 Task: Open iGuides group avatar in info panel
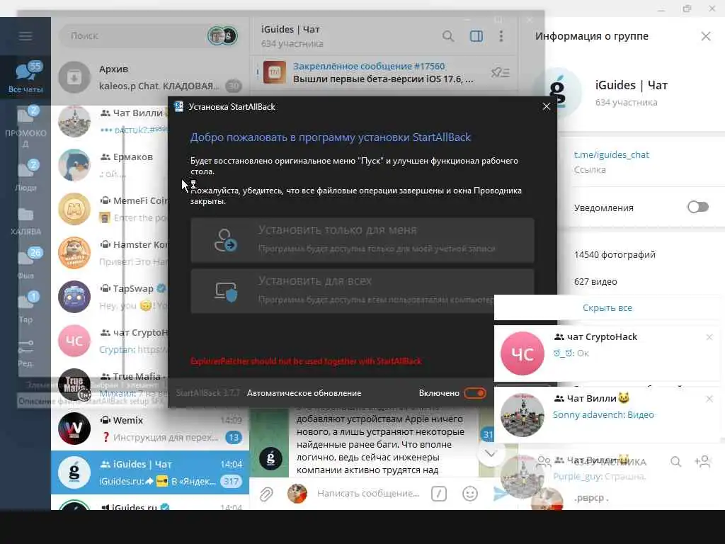tap(556, 93)
